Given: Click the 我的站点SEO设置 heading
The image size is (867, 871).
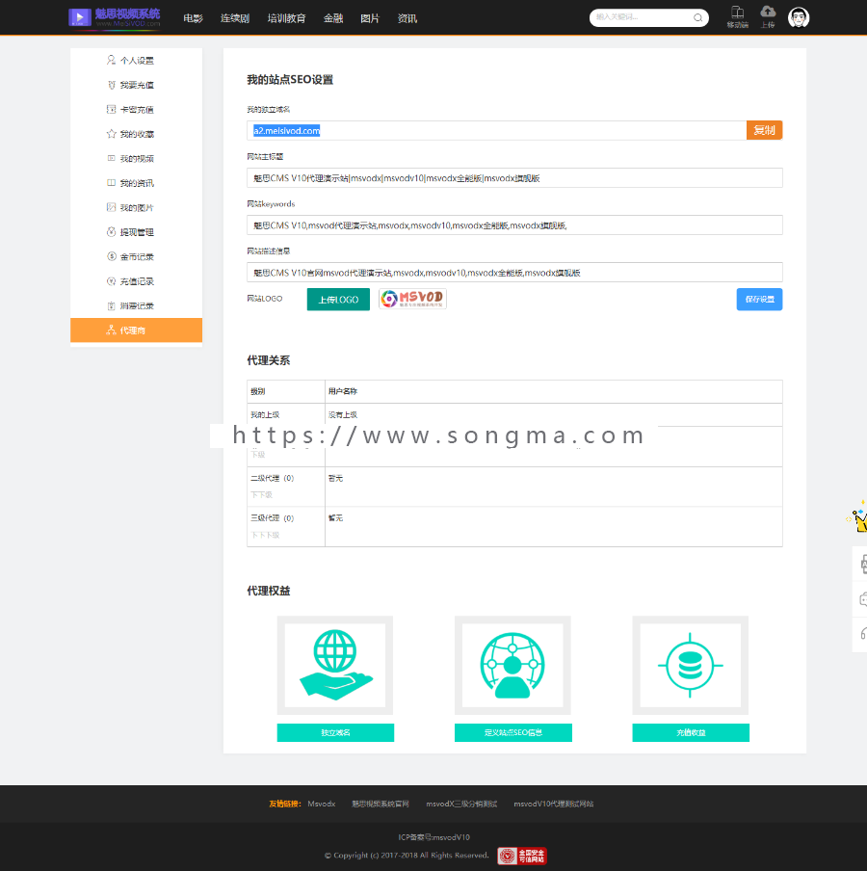Looking at the screenshot, I should pyautogui.click(x=290, y=79).
